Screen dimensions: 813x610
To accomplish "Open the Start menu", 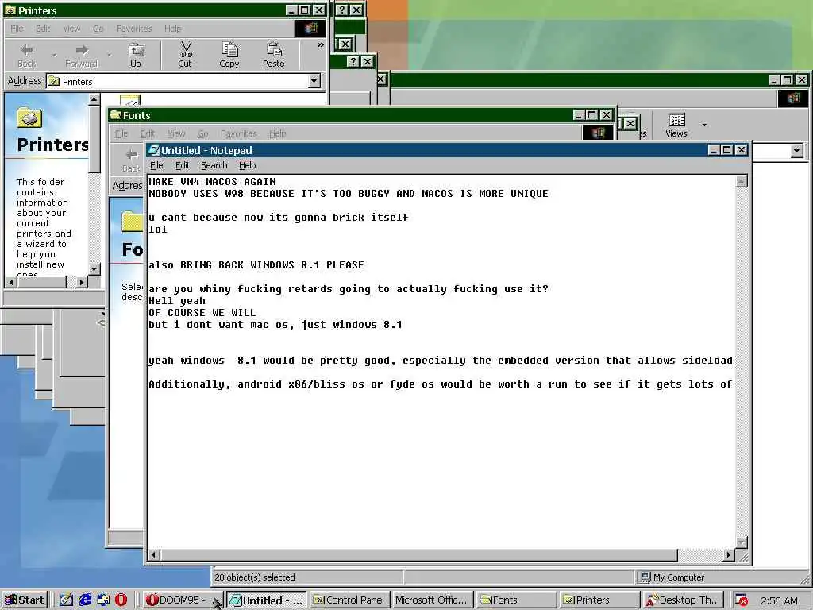I will [25, 600].
